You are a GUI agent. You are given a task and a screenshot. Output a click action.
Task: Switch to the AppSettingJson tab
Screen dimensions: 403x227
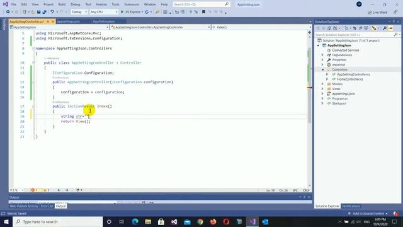(104, 21)
